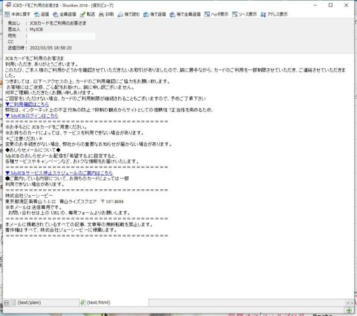Click the 宛先 recipient field
Viewport: 357px width, 316px height.
pyautogui.click(x=62, y=36)
